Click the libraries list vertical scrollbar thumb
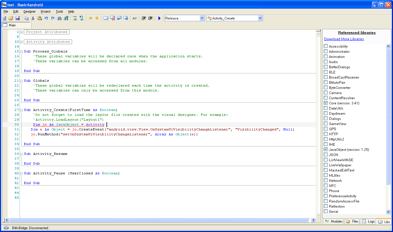 (388, 116)
